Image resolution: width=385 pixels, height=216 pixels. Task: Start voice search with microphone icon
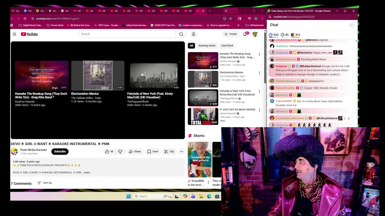pyautogui.click(x=193, y=34)
